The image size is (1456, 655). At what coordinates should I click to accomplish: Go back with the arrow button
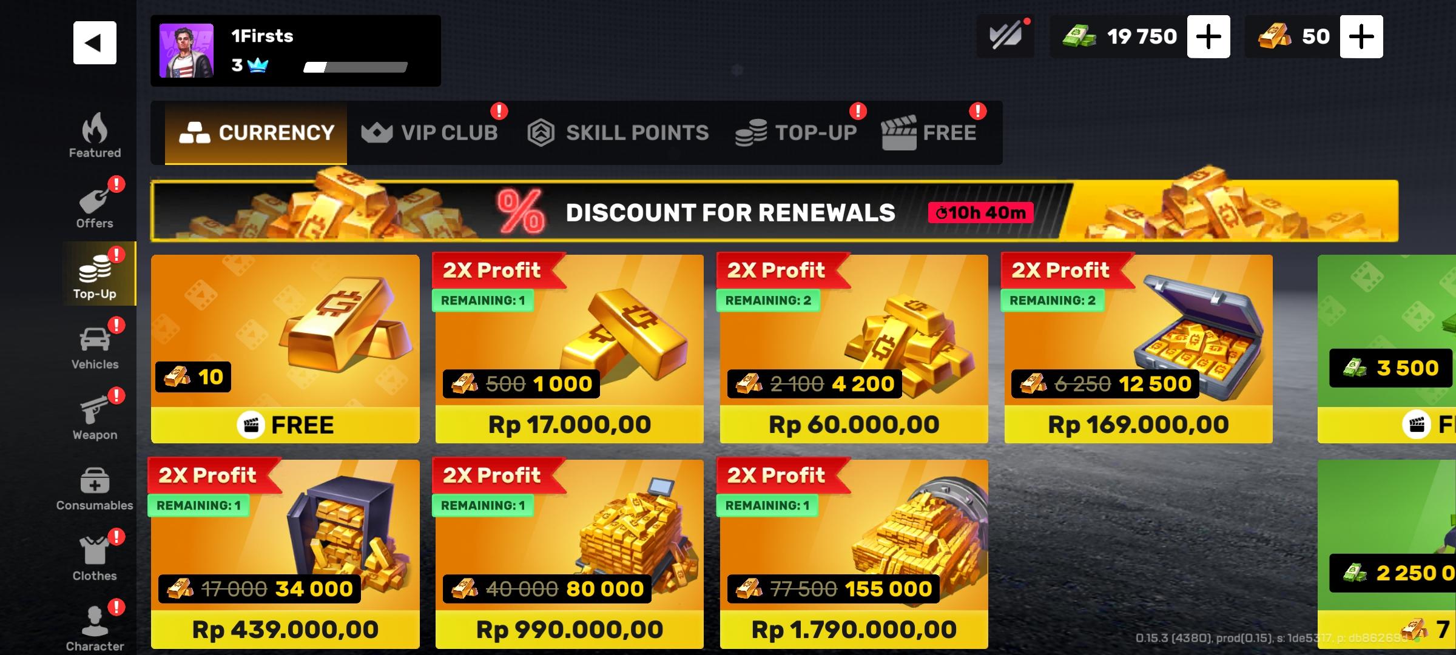95,43
